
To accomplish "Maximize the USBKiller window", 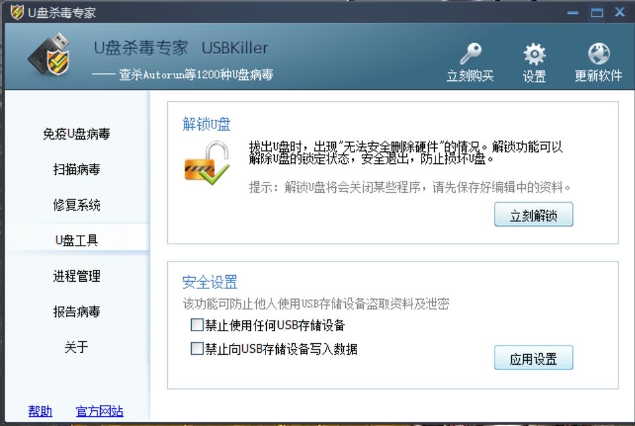I will [597, 13].
